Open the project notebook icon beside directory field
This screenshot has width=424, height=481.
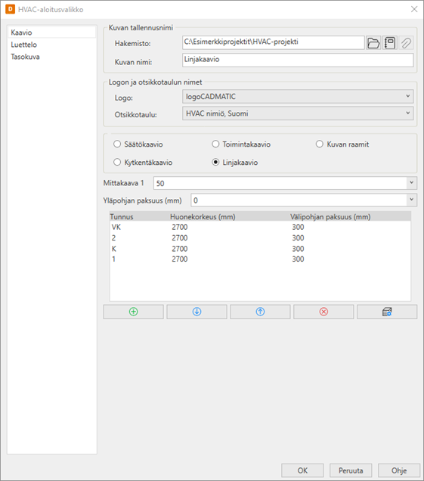tap(390, 43)
